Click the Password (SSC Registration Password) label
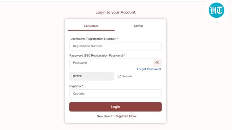Screen dimensions: 232x130 (x=96, y=56)
